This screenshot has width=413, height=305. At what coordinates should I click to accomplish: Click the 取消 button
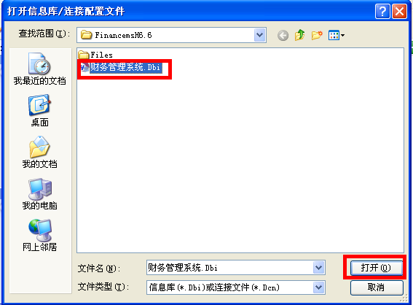(x=377, y=287)
